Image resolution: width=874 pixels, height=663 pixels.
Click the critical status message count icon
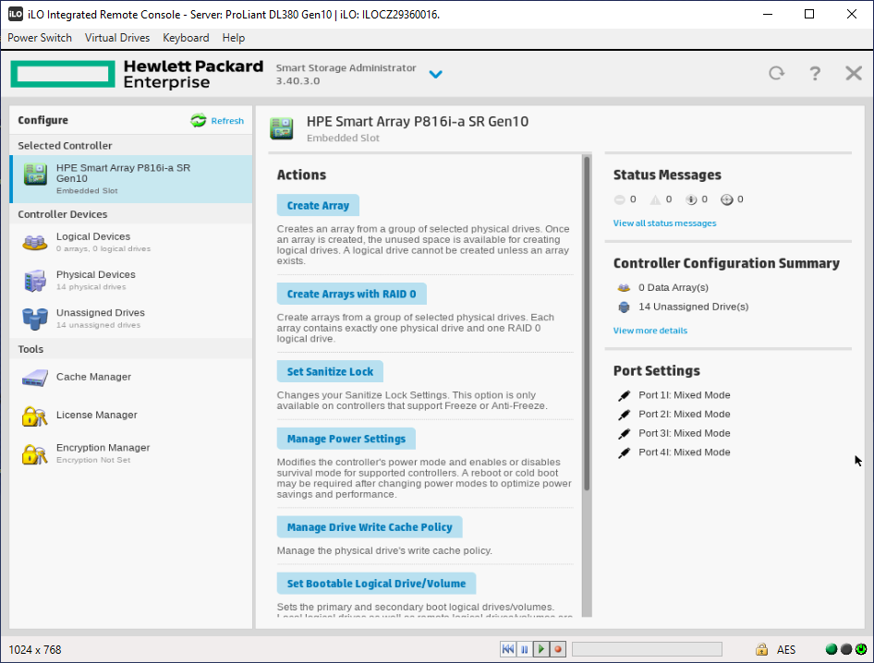[619, 199]
